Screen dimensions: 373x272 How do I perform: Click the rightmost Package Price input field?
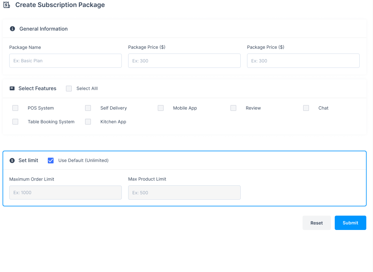[303, 61]
